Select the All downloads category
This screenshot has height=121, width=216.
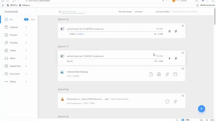(x=19, y=19)
